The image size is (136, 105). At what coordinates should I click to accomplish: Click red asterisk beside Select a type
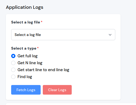(38, 48)
